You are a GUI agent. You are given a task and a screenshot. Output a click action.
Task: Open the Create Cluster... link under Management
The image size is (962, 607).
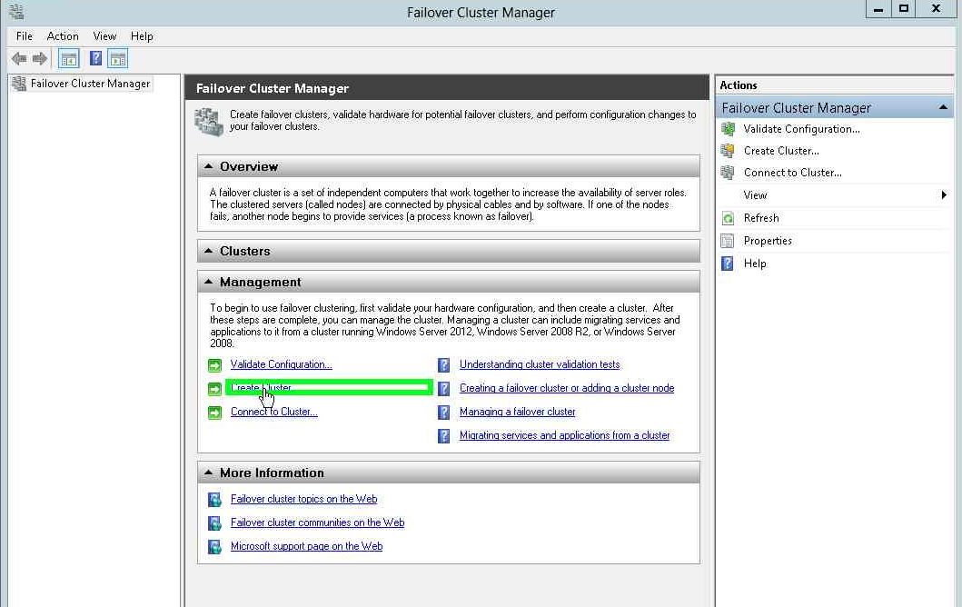[x=262, y=388]
